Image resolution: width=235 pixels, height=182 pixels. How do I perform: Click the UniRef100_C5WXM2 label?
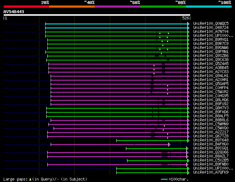[x=211, y=92]
